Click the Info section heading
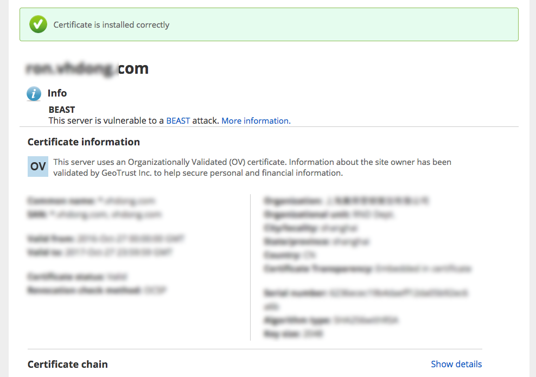 pos(57,93)
